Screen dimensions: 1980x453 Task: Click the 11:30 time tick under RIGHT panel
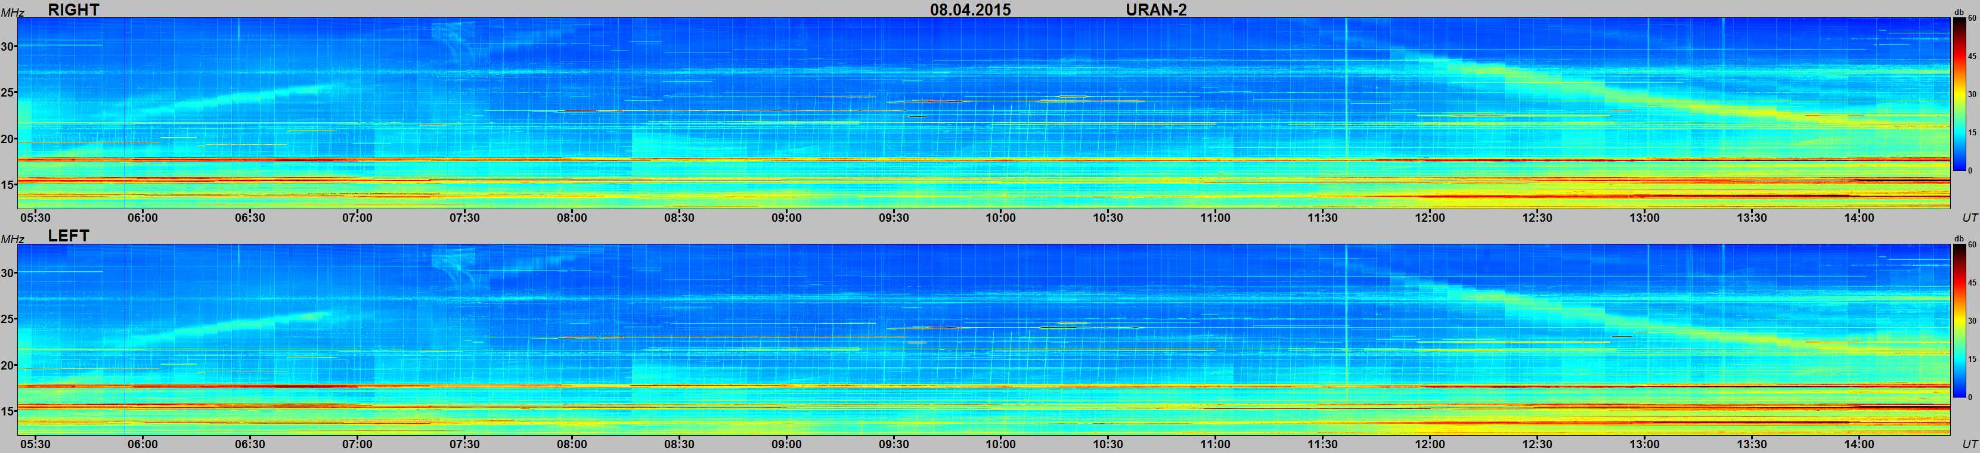1322,218
